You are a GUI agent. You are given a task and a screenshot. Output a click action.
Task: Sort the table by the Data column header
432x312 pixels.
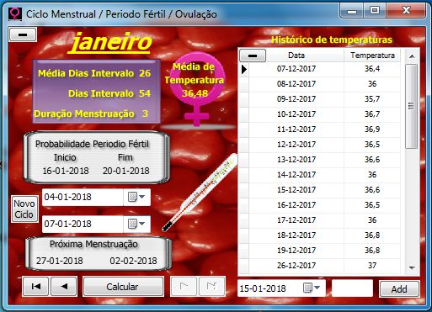click(x=296, y=56)
